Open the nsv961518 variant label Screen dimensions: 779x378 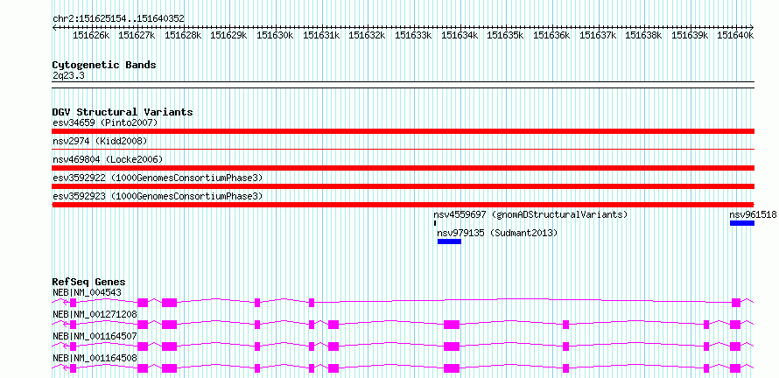pos(753,214)
